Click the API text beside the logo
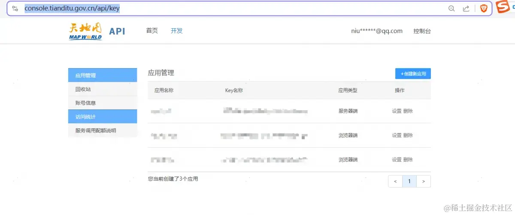 point(117,31)
